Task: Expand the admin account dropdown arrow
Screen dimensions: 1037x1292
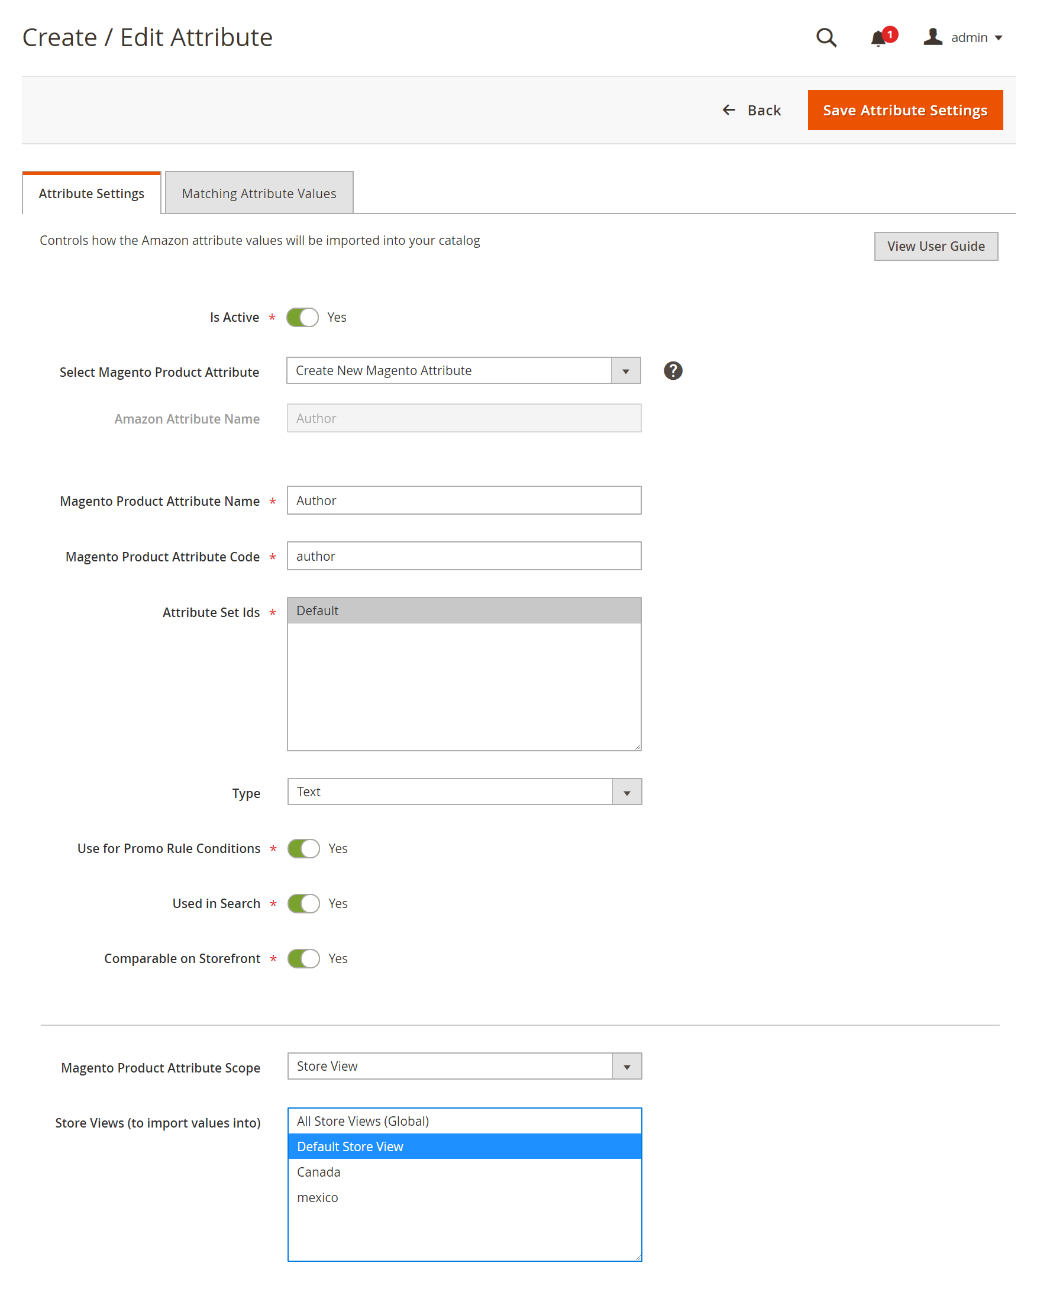Action: [x=998, y=38]
